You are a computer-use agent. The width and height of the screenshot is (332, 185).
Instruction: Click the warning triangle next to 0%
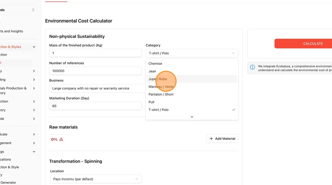click(x=61, y=139)
